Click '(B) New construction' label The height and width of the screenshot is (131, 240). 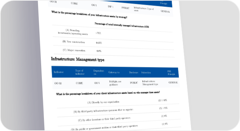[x=73, y=42]
